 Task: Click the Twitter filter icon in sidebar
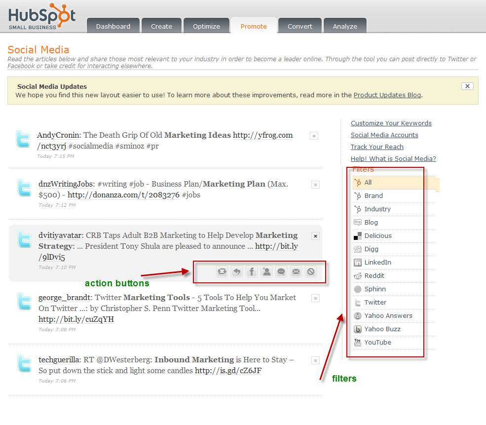click(x=358, y=303)
